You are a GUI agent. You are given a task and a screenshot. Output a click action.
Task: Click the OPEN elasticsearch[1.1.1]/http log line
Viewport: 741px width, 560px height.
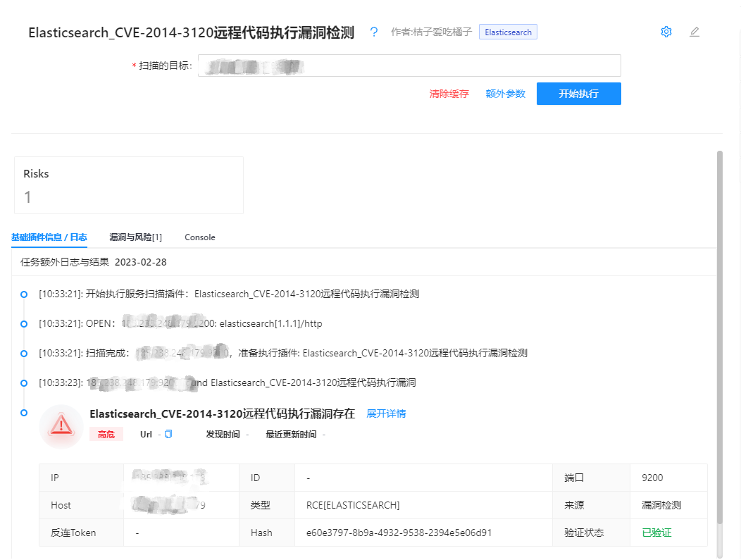180,324
